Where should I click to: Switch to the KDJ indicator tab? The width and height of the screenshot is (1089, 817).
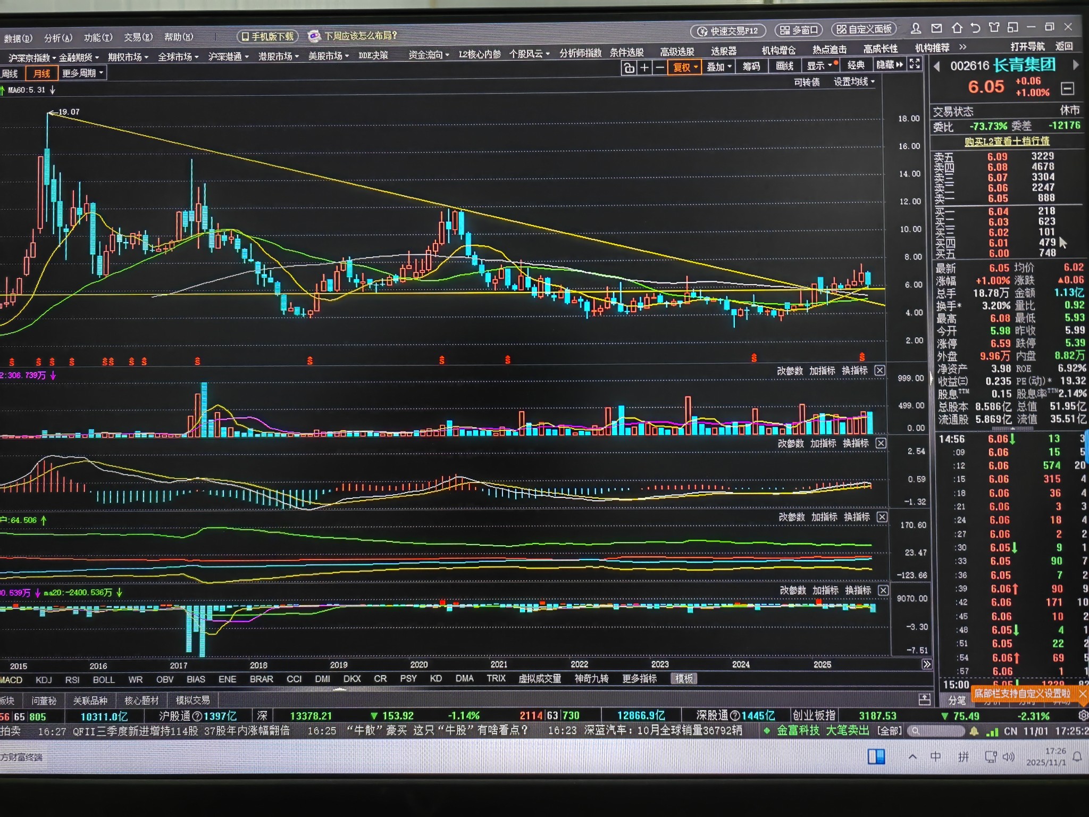coord(44,680)
